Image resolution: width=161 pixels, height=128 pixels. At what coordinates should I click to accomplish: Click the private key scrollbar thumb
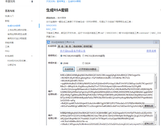pyautogui.click(x=156, y=82)
